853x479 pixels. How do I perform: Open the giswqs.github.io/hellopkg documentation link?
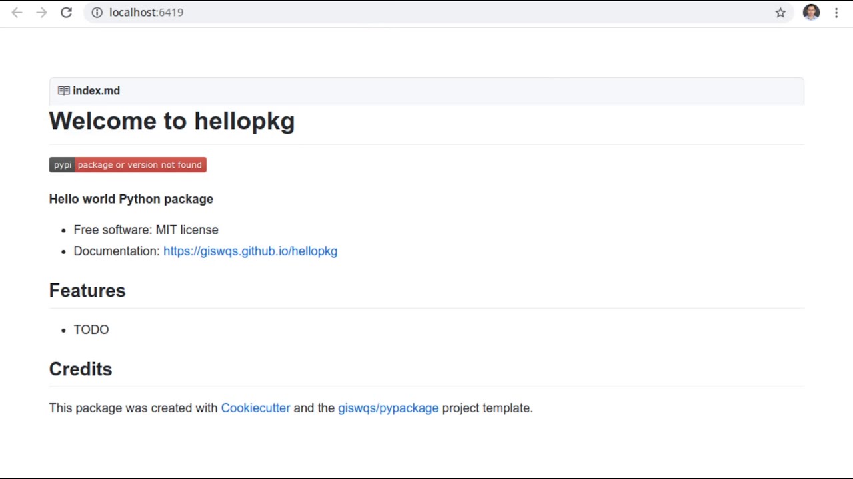[x=250, y=251]
